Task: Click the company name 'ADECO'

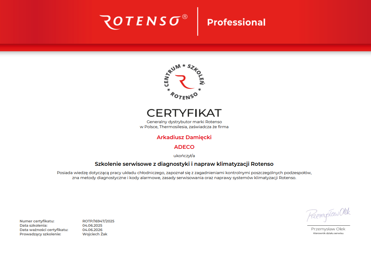Action: pos(184,147)
